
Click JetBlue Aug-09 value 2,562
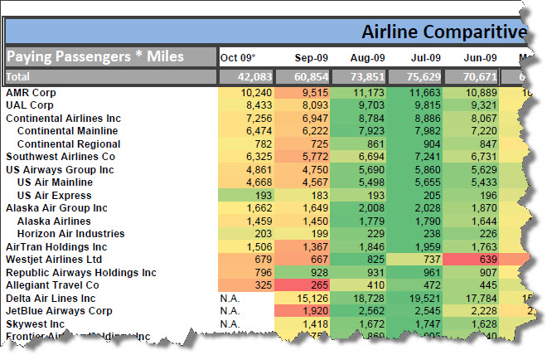coord(359,311)
